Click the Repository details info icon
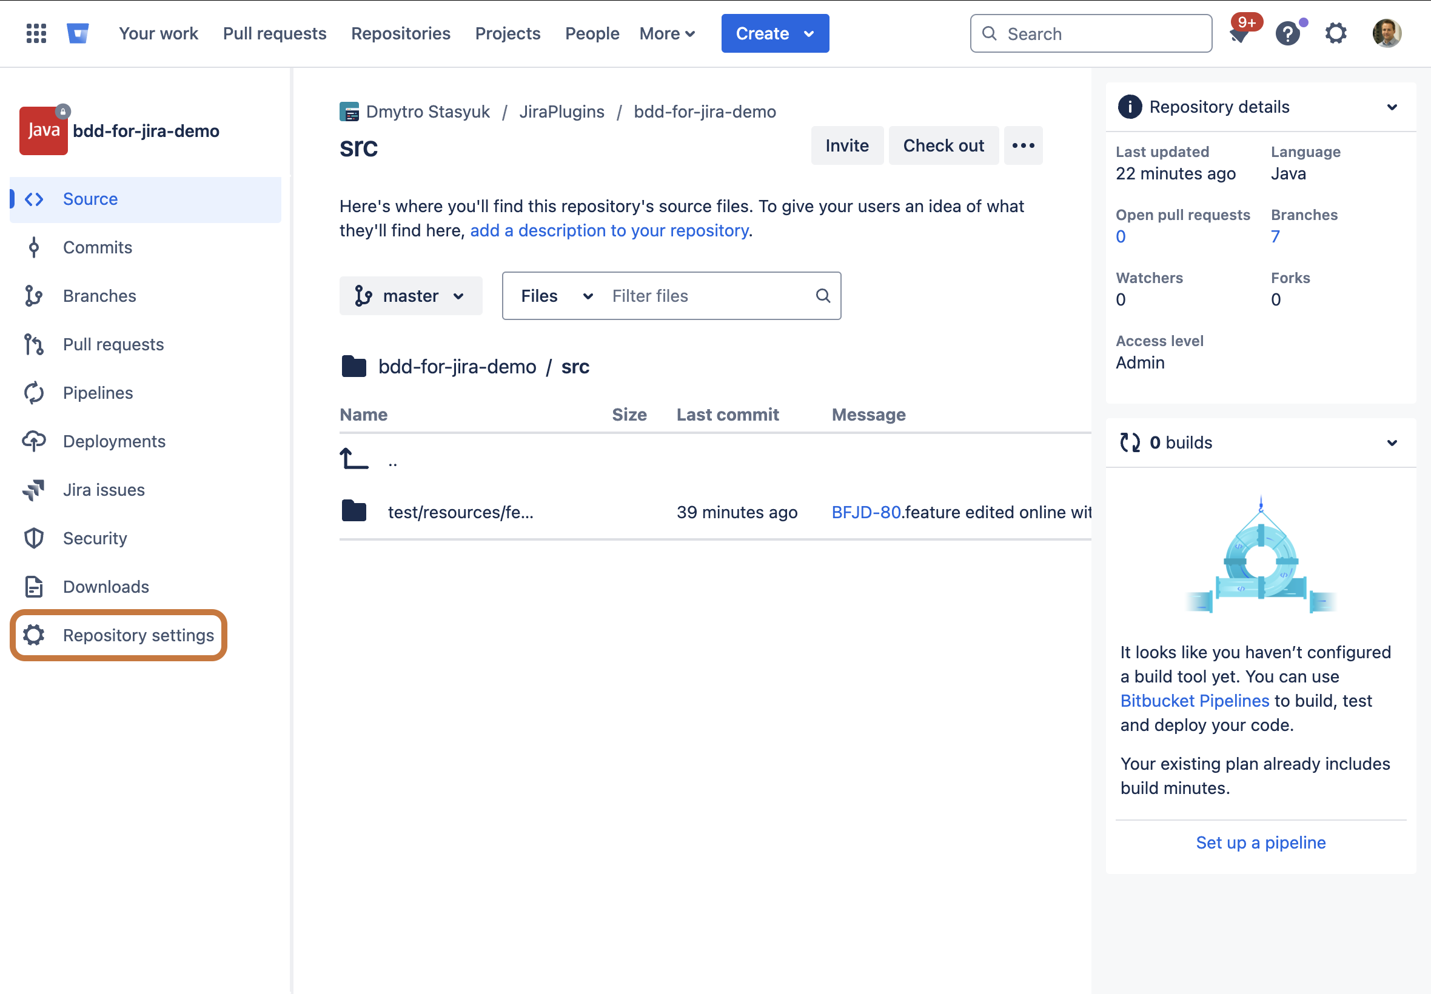The height and width of the screenshot is (994, 1431). click(1130, 107)
